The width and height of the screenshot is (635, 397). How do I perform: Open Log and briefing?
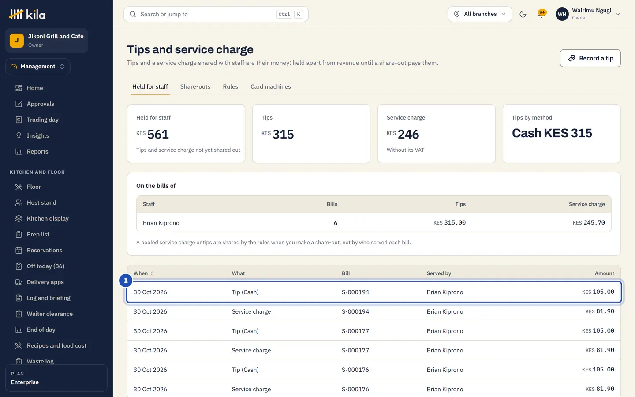(x=49, y=298)
